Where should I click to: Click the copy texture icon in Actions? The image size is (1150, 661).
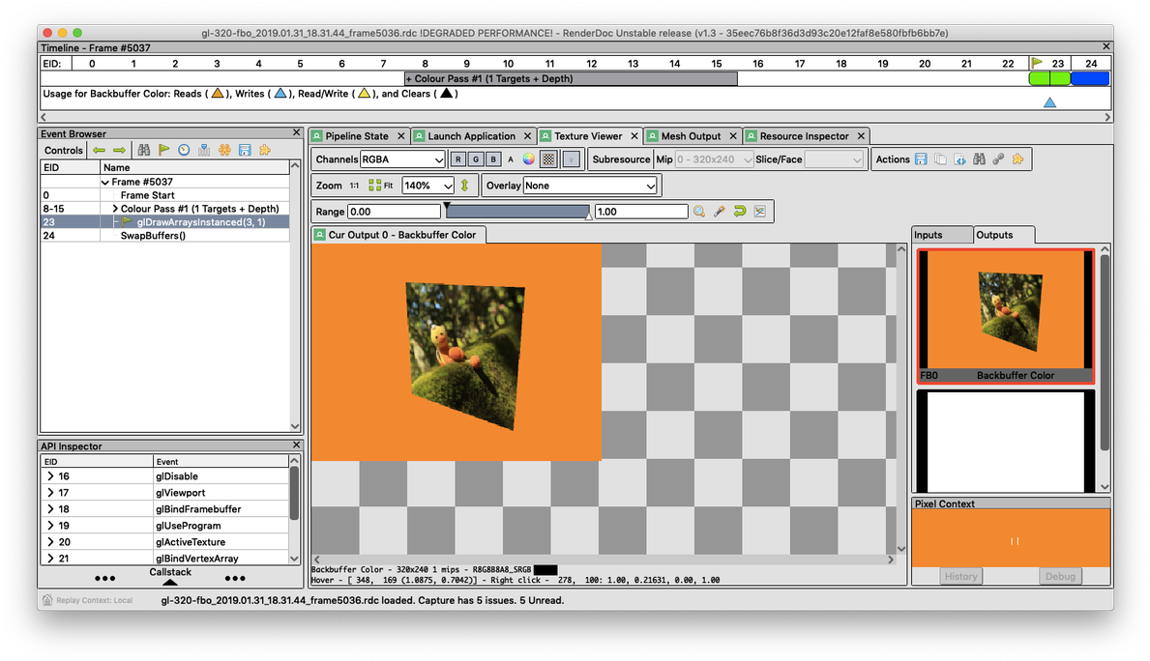(x=940, y=159)
